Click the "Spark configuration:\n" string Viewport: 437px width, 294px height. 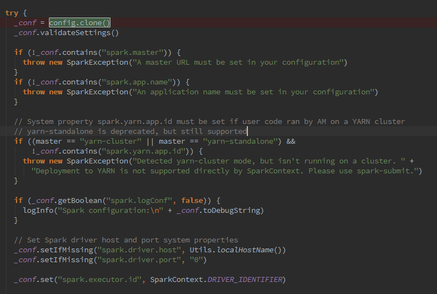pos(110,211)
